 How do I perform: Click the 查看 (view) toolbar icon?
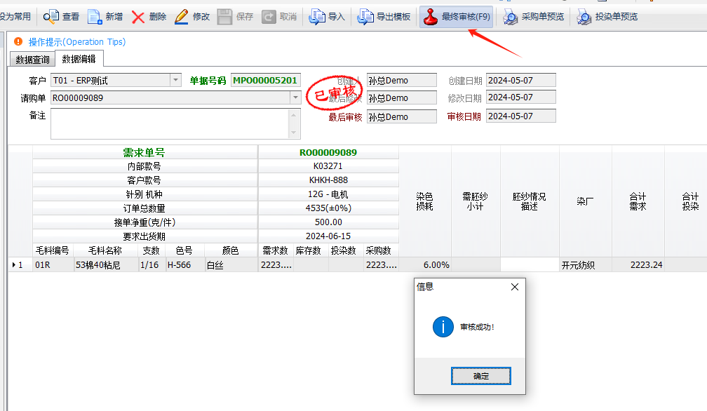pos(50,17)
